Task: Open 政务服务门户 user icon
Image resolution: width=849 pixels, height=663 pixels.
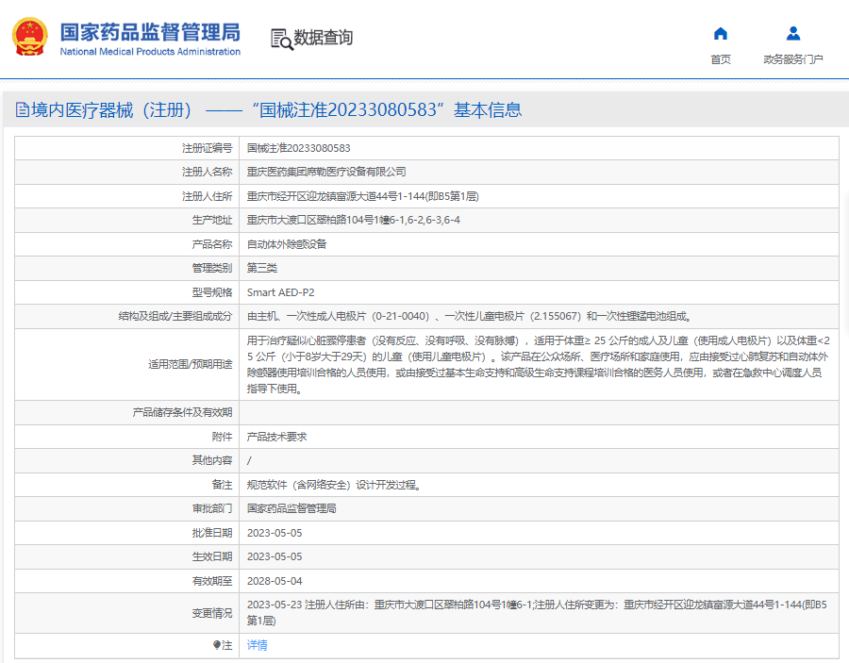Action: coord(793,34)
